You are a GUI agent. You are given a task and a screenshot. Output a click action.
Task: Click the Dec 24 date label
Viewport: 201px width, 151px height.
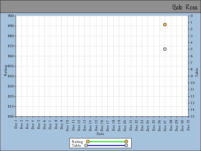[148, 125]
